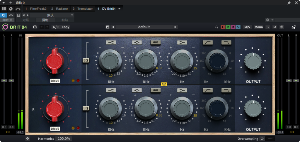Click the L channel red DRIVE knob
This screenshot has width=300, height=142.
pyautogui.click(x=55, y=61)
